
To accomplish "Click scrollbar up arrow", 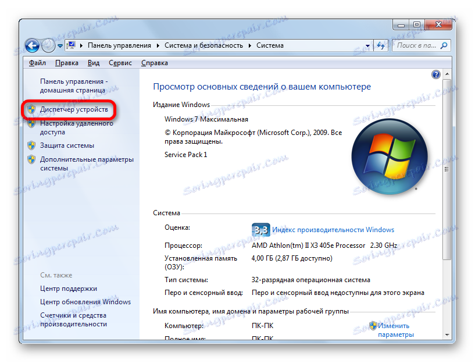I will coord(447,74).
